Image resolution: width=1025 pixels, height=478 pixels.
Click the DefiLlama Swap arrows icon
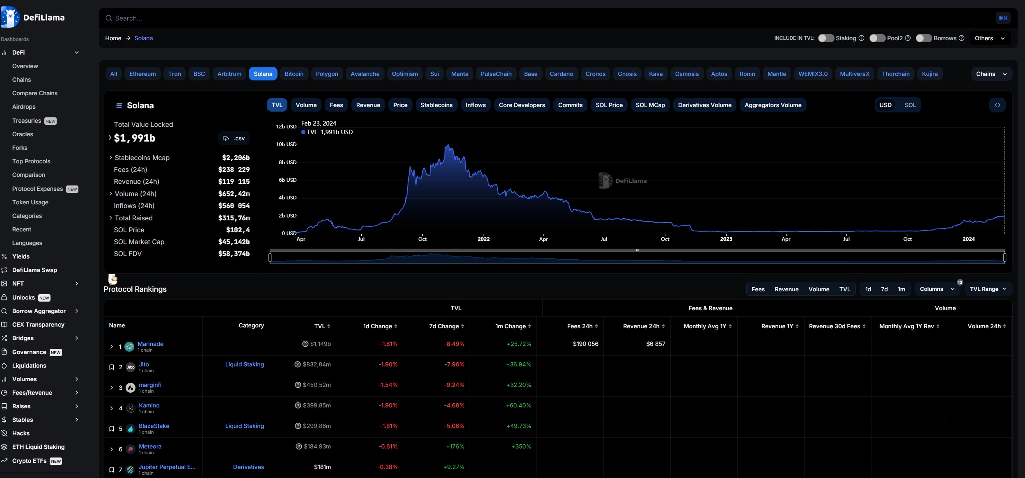coord(4,270)
